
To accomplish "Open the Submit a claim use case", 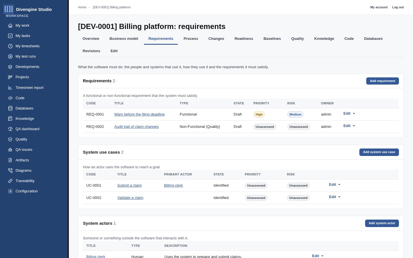I will [x=130, y=185].
